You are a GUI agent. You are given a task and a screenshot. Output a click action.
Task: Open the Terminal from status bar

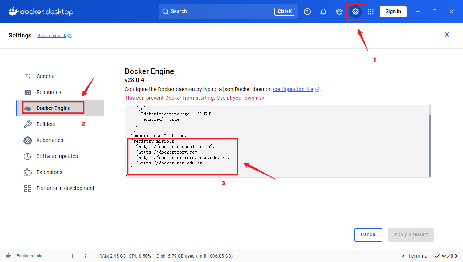[x=415, y=256]
